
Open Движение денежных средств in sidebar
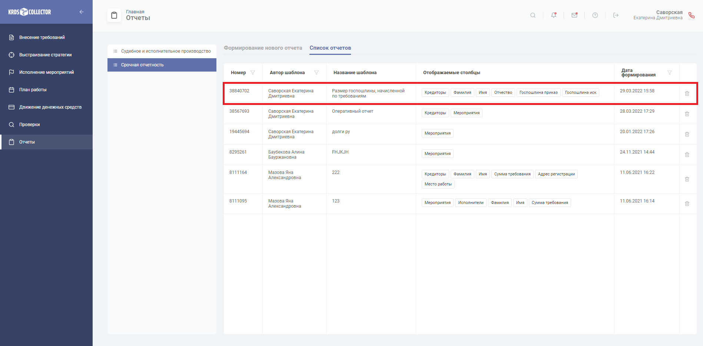(46, 107)
